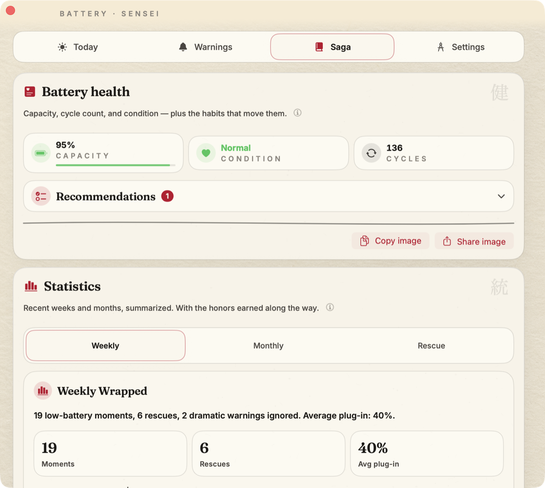Screen dimensions: 545x488
Task: Click the Weekly Wrapped chart icon
Action: click(43, 391)
